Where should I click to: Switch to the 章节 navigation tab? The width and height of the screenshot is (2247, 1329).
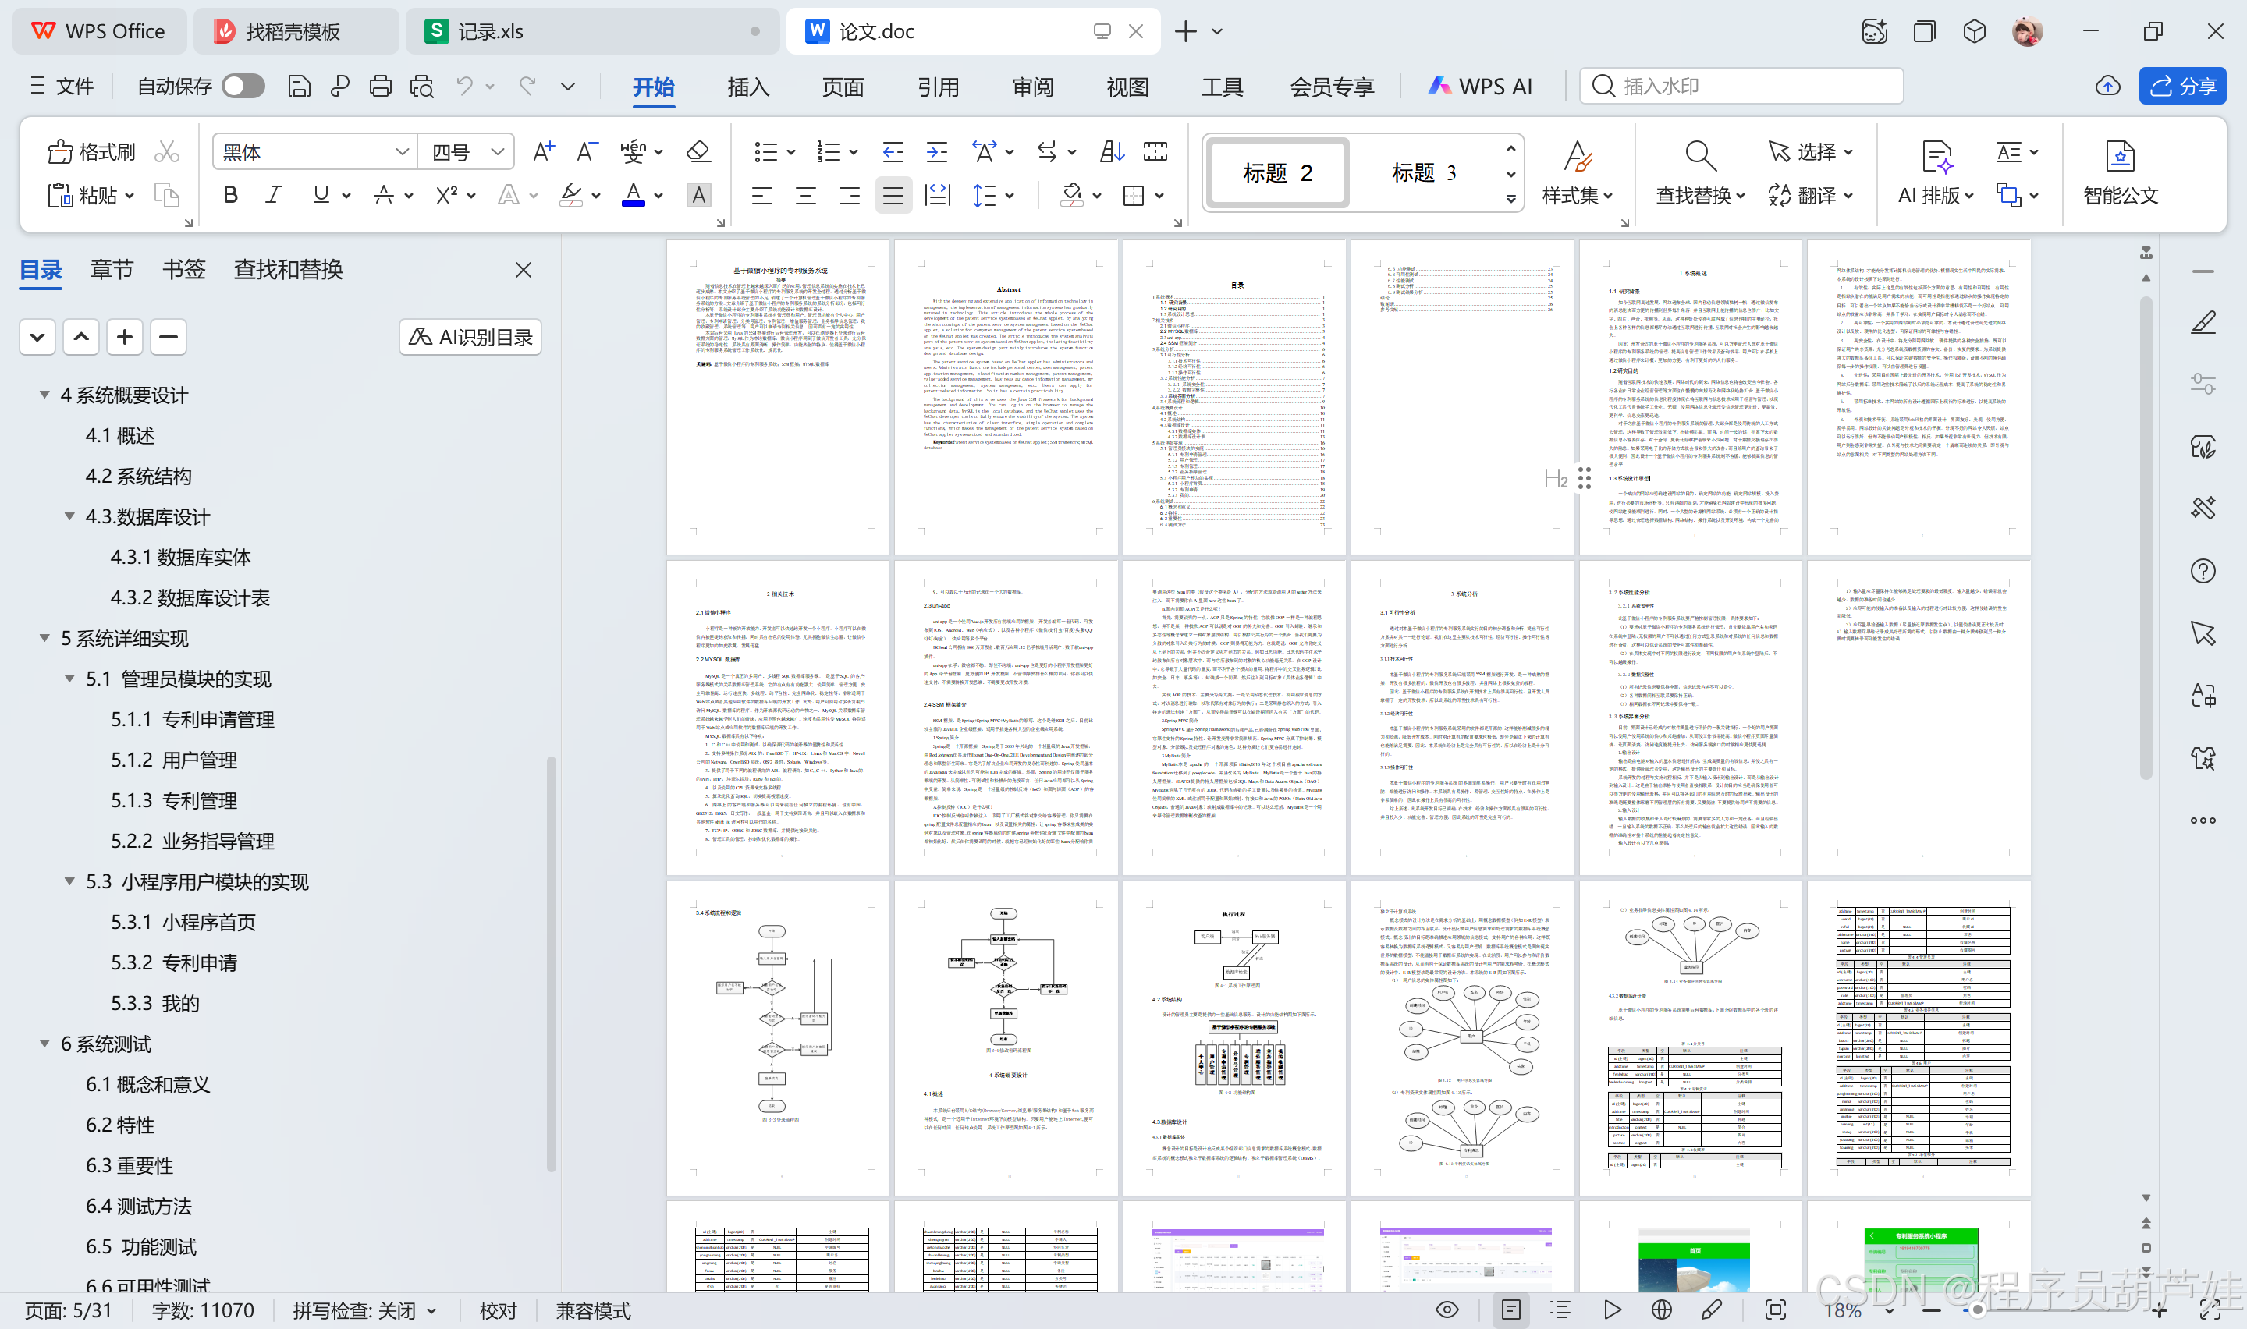point(111,268)
